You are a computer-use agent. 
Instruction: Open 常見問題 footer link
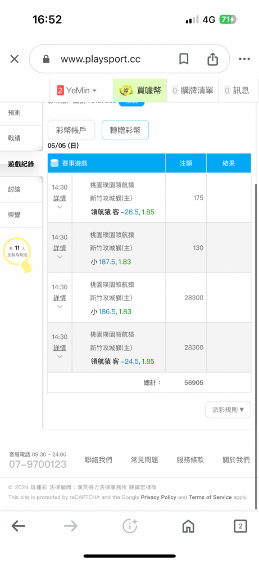click(145, 460)
